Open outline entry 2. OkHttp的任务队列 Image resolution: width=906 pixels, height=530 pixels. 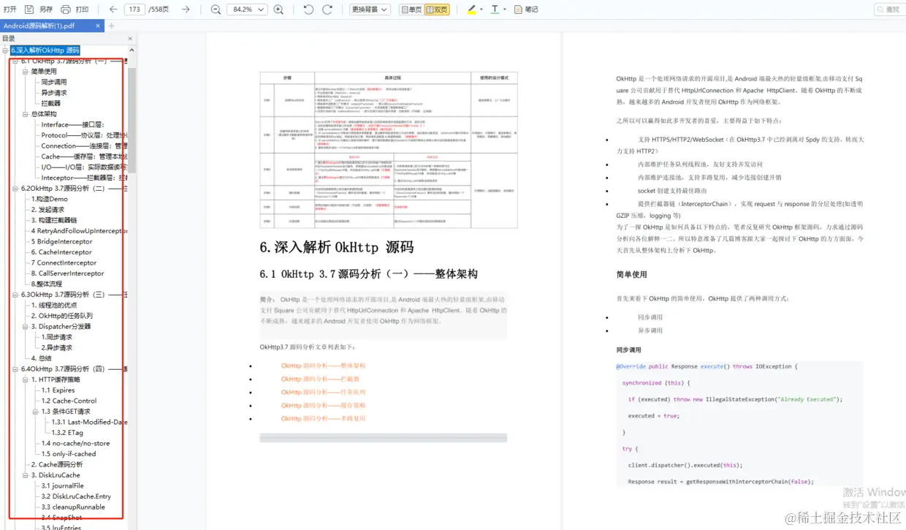tap(61, 316)
